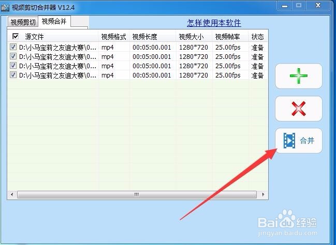
Task: Click the horizontal scrollbar thumb
Action: 137,194
